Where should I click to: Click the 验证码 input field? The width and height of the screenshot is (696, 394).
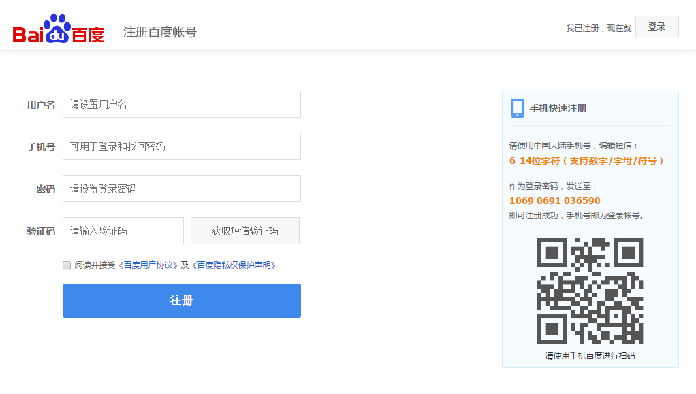tap(123, 231)
